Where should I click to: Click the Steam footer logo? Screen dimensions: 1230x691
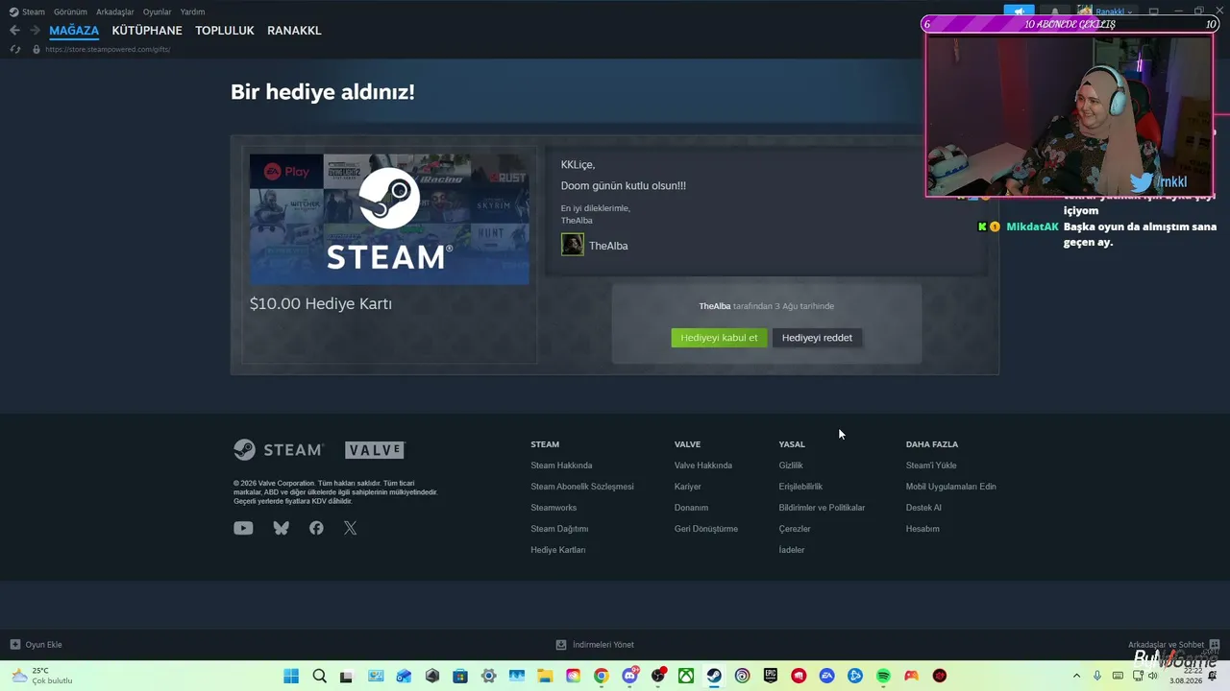coord(279,450)
